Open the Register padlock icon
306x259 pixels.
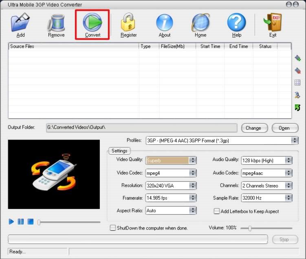tap(128, 22)
